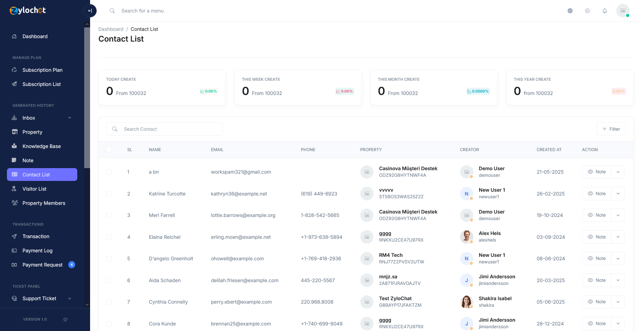Click the Subscription Plan icon in the sidebar
Viewport: 642px width, 331px height.
click(14, 70)
